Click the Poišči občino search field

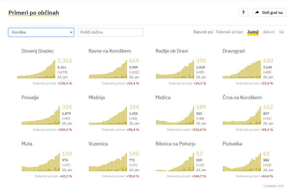click(x=110, y=32)
